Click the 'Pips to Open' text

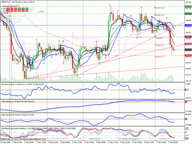coord(18,16)
